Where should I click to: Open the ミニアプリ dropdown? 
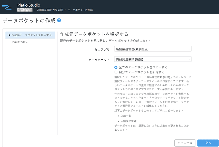click(153, 49)
